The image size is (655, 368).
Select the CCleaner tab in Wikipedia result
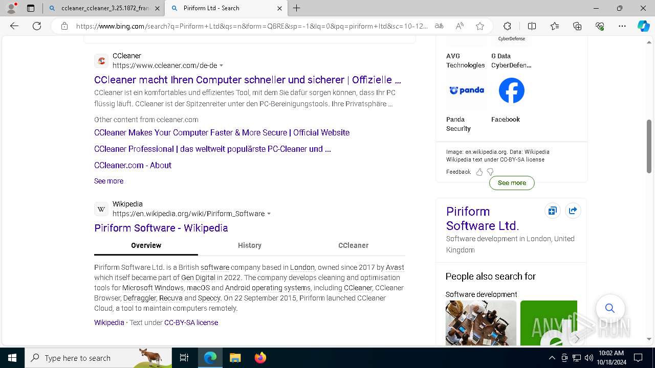(353, 245)
